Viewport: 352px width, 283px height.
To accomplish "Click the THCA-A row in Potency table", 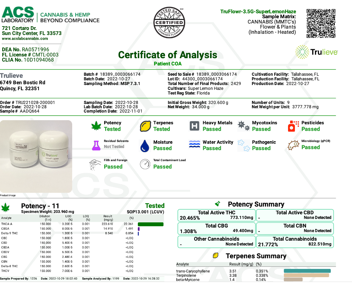I will pyautogui.click(x=82, y=224).
